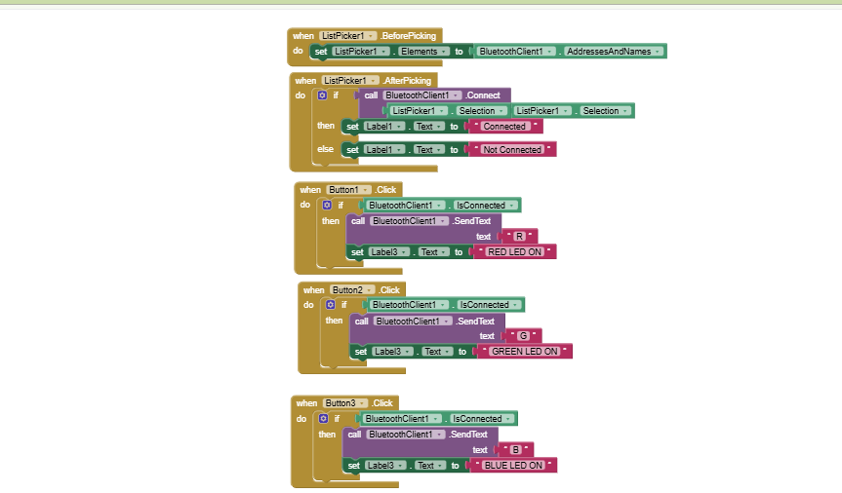Open Label3 dropdown in RED LED ON row

(x=389, y=252)
